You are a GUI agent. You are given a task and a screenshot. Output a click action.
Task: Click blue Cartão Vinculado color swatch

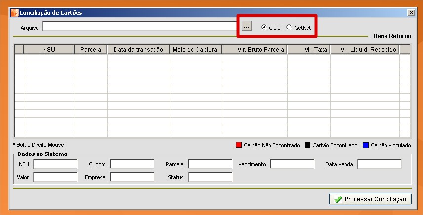point(366,145)
